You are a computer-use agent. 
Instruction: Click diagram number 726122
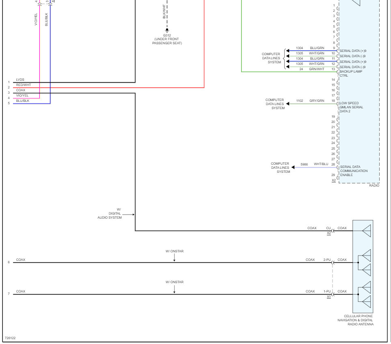[x=10, y=338]
